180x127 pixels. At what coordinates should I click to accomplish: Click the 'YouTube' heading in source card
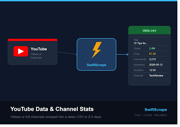39,49
